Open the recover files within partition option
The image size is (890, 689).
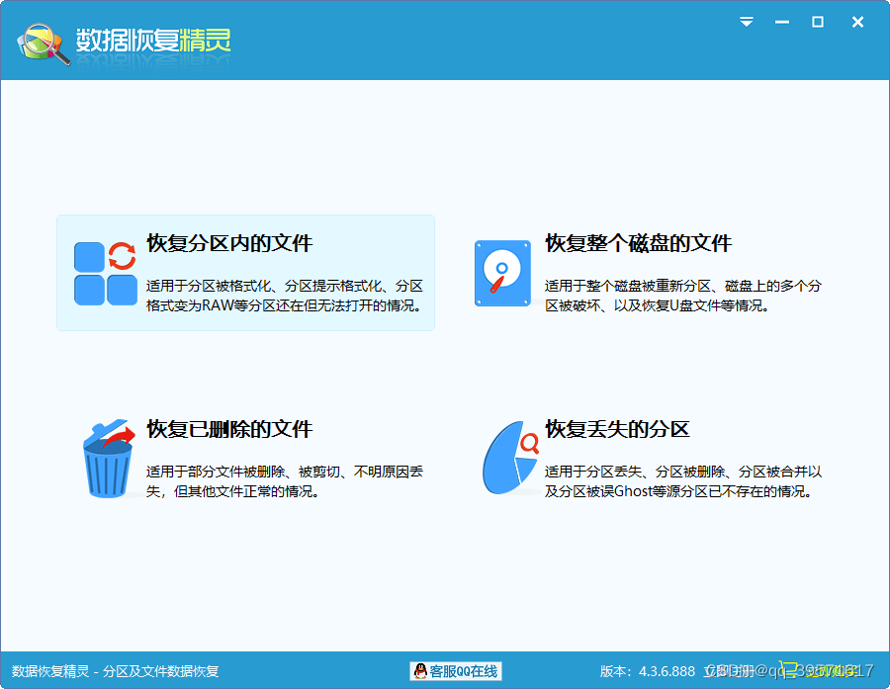tap(245, 273)
